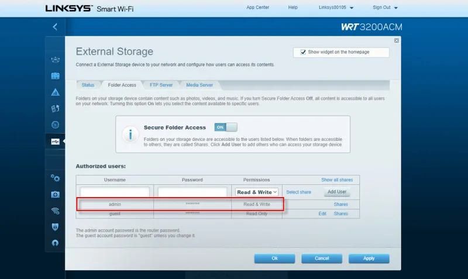Open Shares for the guest user
468x279 pixels.
[341, 213]
